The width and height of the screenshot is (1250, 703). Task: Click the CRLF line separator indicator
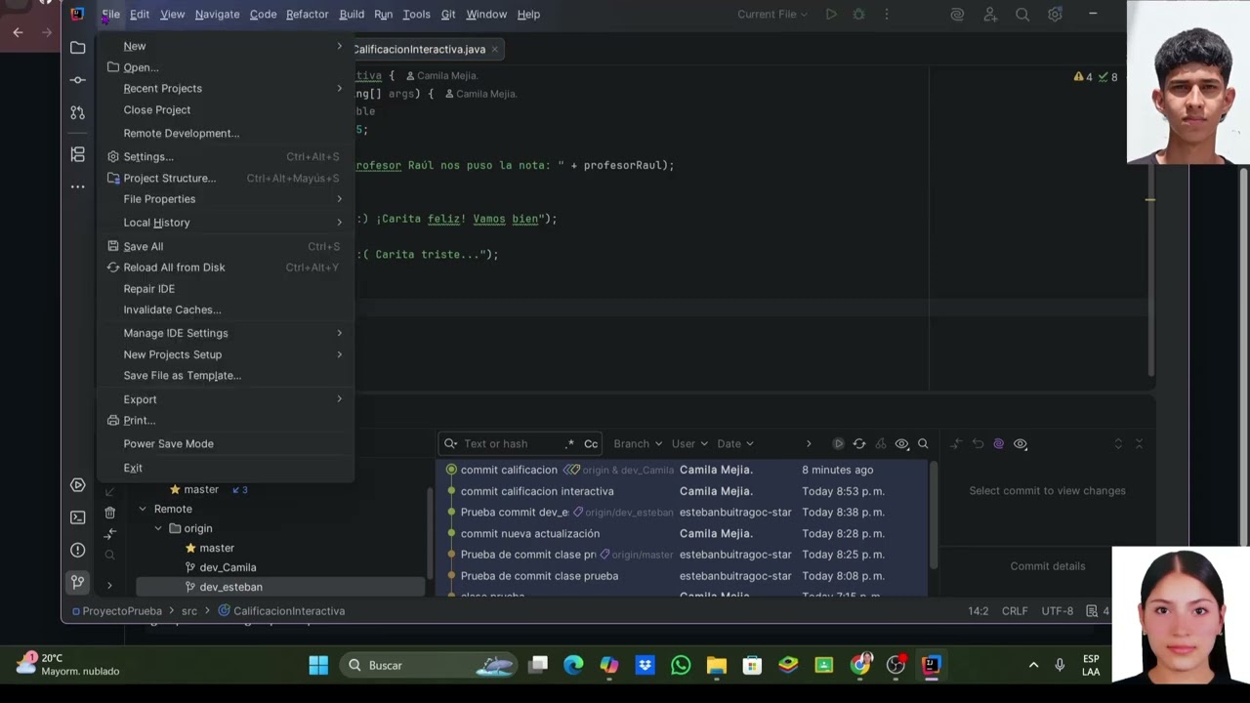tap(1015, 611)
